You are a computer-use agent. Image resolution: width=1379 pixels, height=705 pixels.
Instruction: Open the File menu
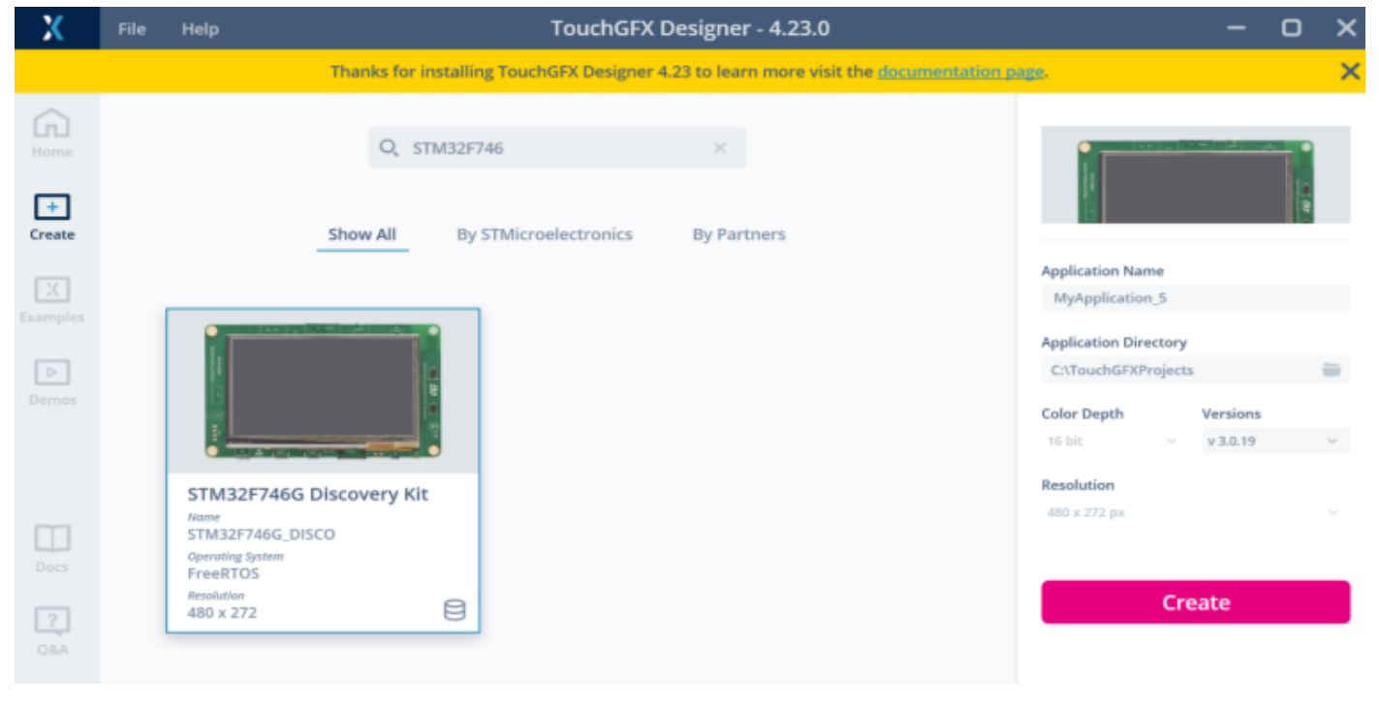132,29
